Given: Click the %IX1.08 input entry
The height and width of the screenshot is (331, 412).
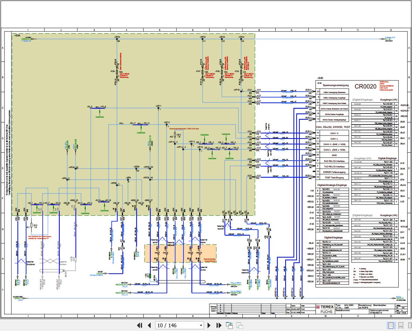Looking at the screenshot, I should point(388,162).
